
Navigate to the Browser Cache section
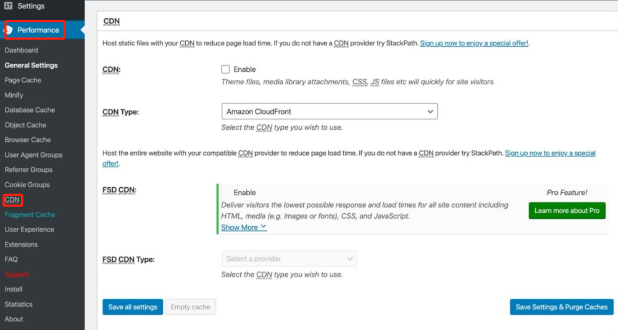[x=27, y=140]
